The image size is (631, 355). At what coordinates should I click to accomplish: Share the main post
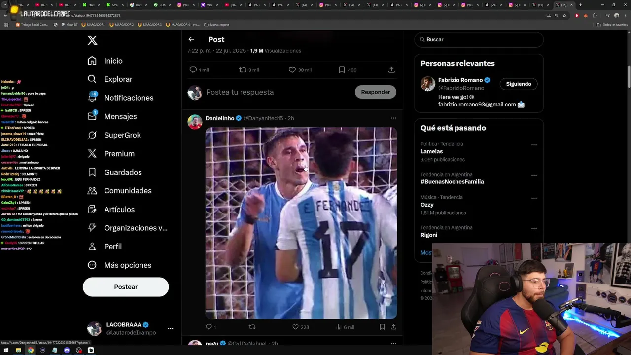391,70
